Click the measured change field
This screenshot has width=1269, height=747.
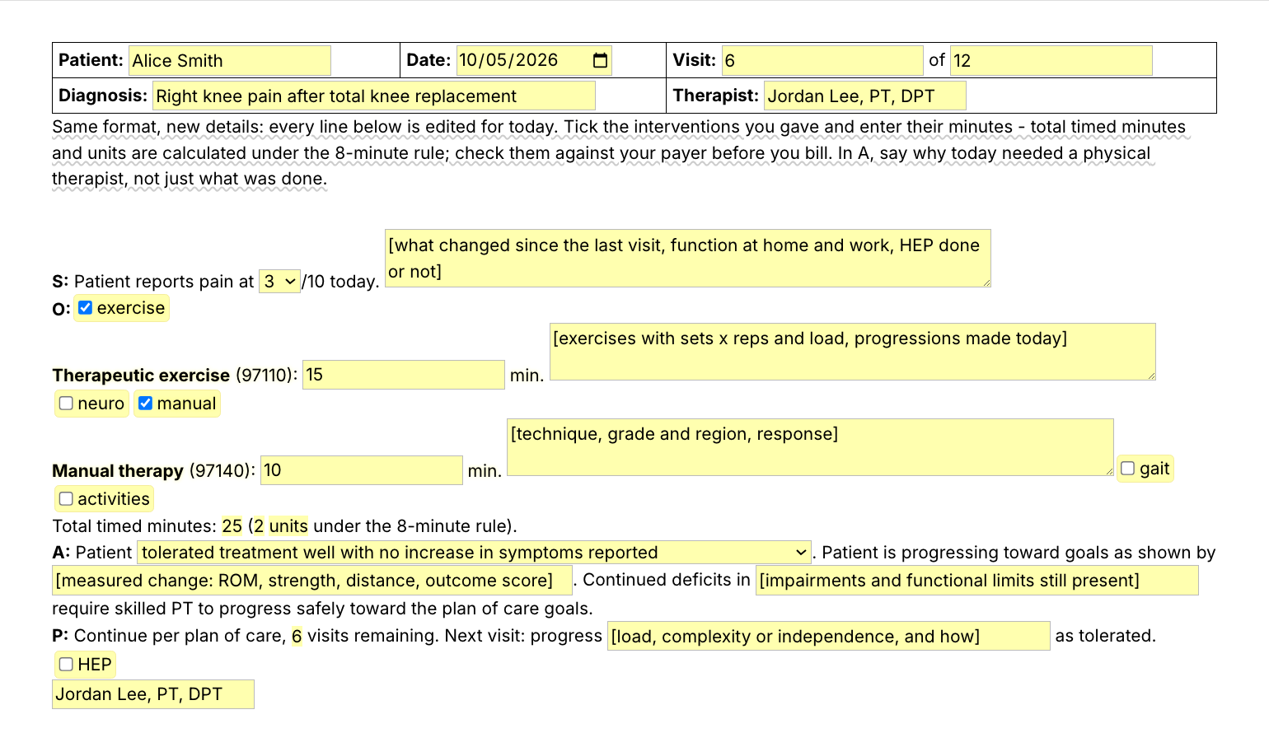(x=312, y=581)
